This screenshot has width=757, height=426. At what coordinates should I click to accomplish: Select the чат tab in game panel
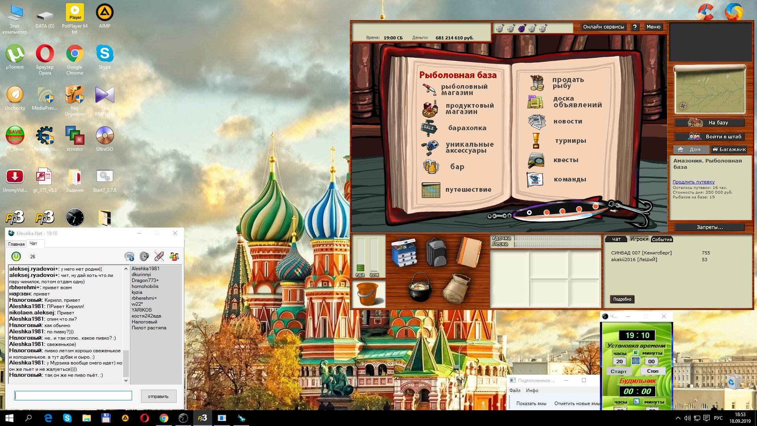point(616,239)
